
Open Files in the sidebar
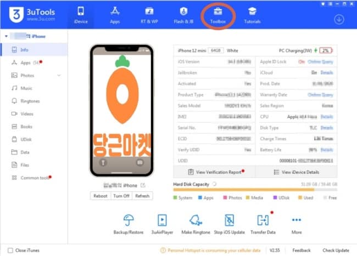(x=34, y=165)
